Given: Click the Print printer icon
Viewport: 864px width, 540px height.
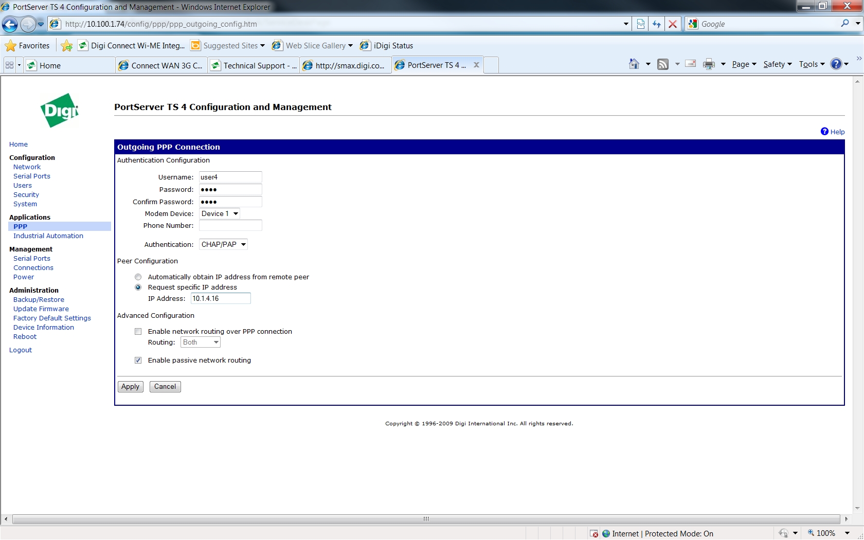Looking at the screenshot, I should coord(709,64).
